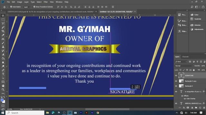Select the Magic Wand tool

coord(3,27)
